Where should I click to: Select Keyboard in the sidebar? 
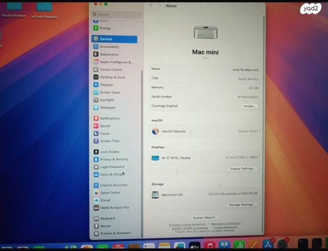[x=105, y=219]
